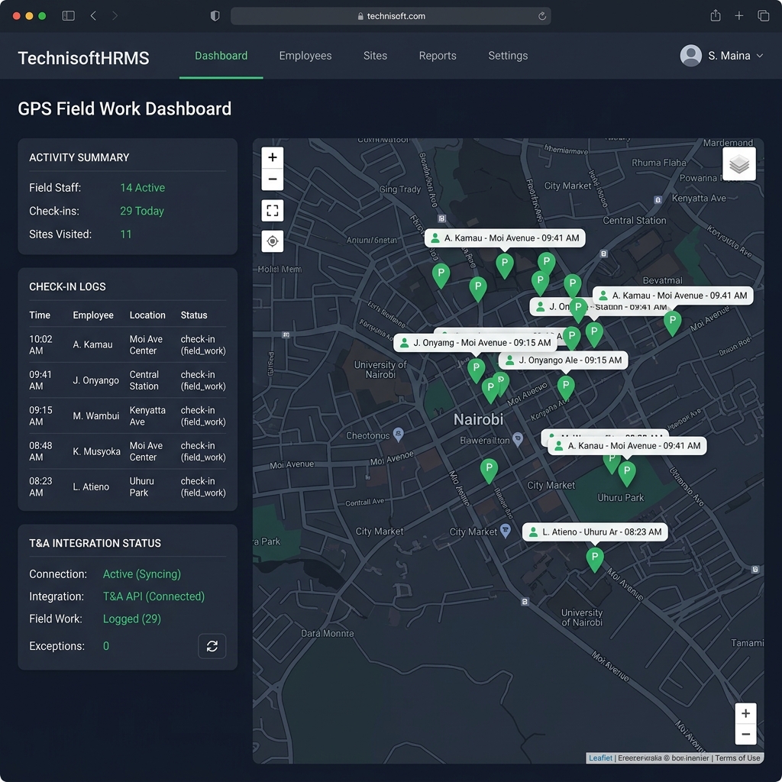782x782 pixels.
Task: Click the Cheotonus place marker
Action: click(x=398, y=434)
